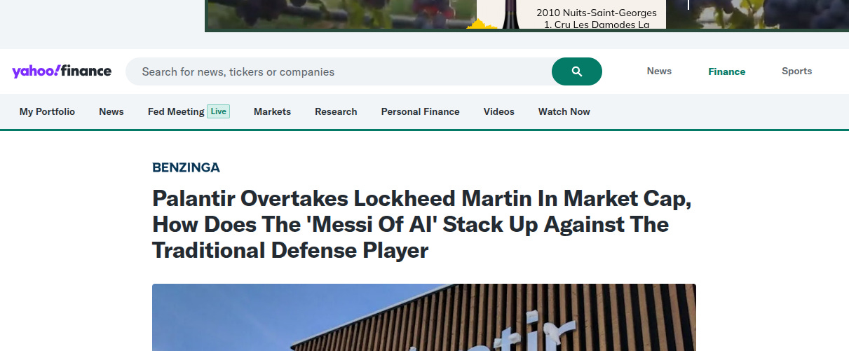Open the Markets menu
The height and width of the screenshot is (351, 849).
(272, 111)
